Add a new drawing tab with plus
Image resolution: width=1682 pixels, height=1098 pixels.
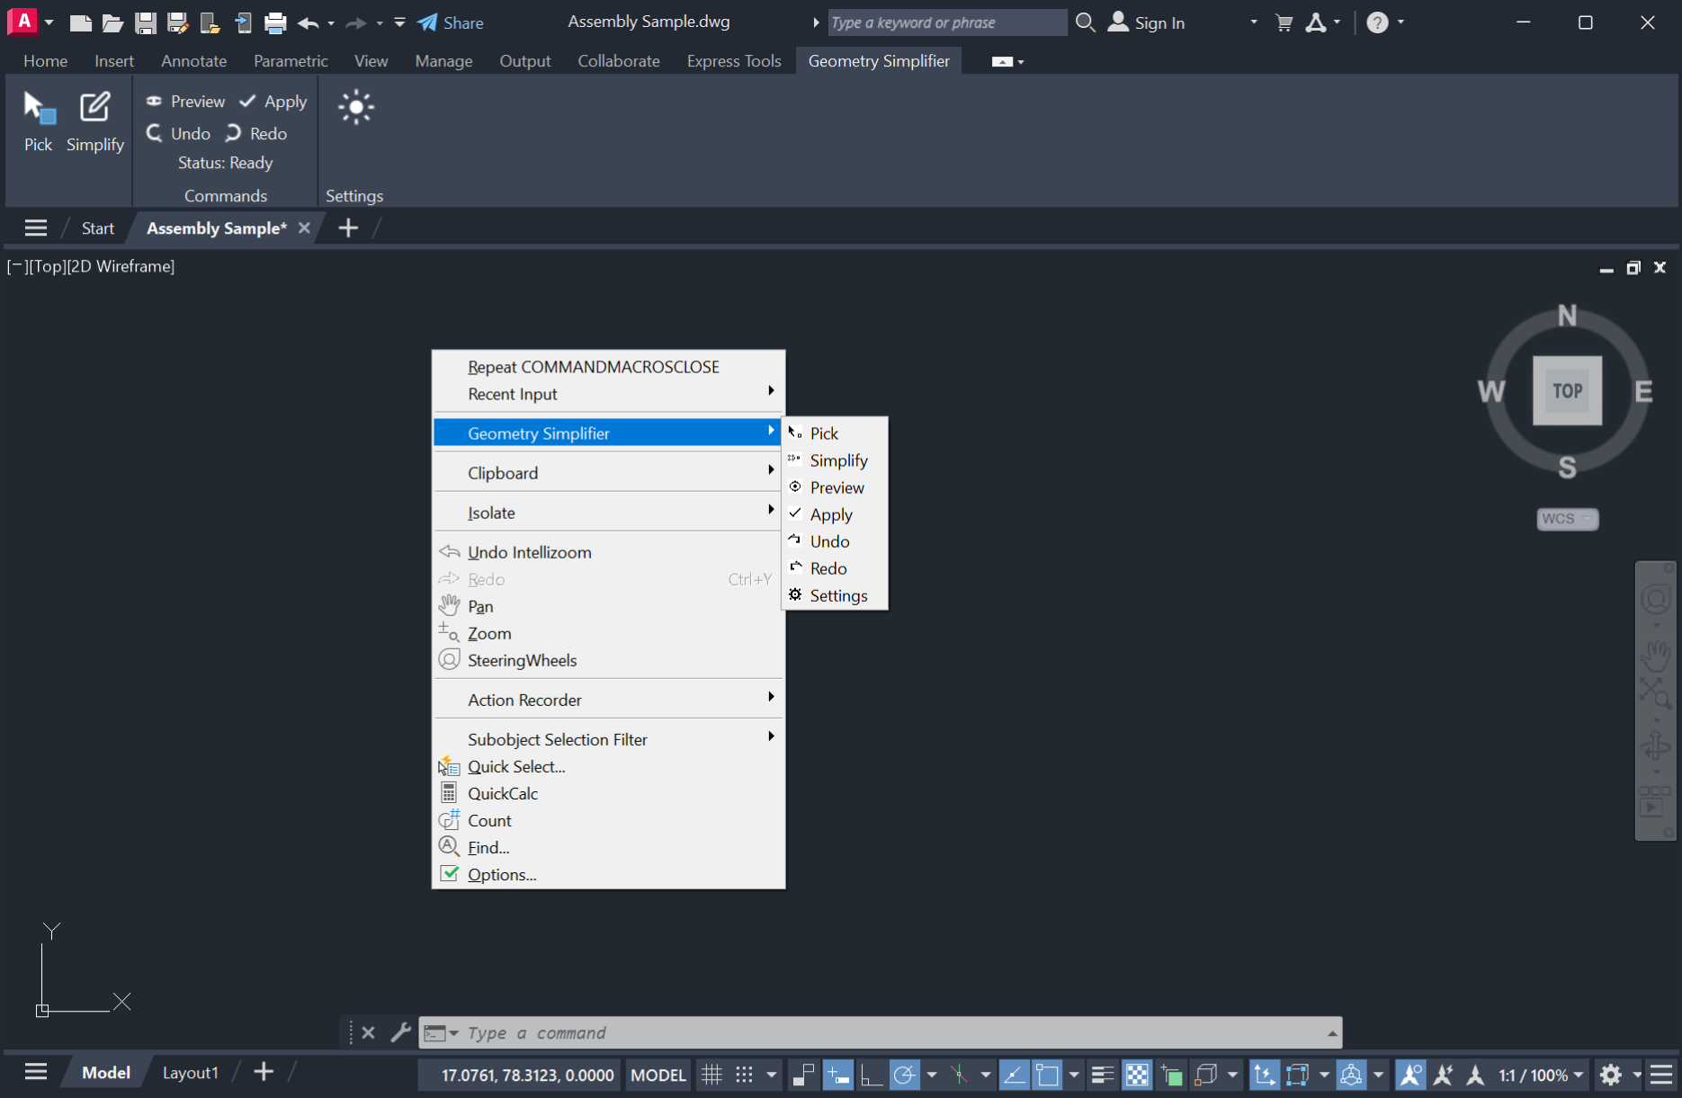tap(348, 228)
